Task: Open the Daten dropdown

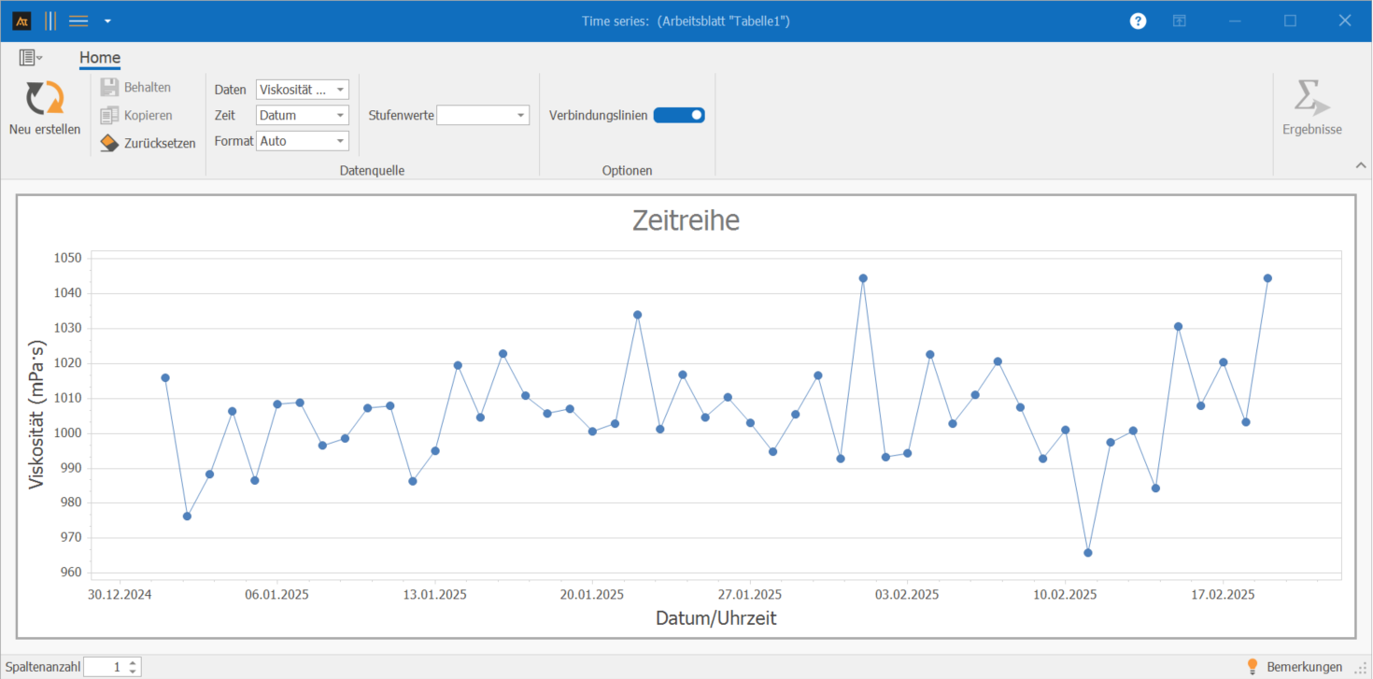Action: click(302, 90)
